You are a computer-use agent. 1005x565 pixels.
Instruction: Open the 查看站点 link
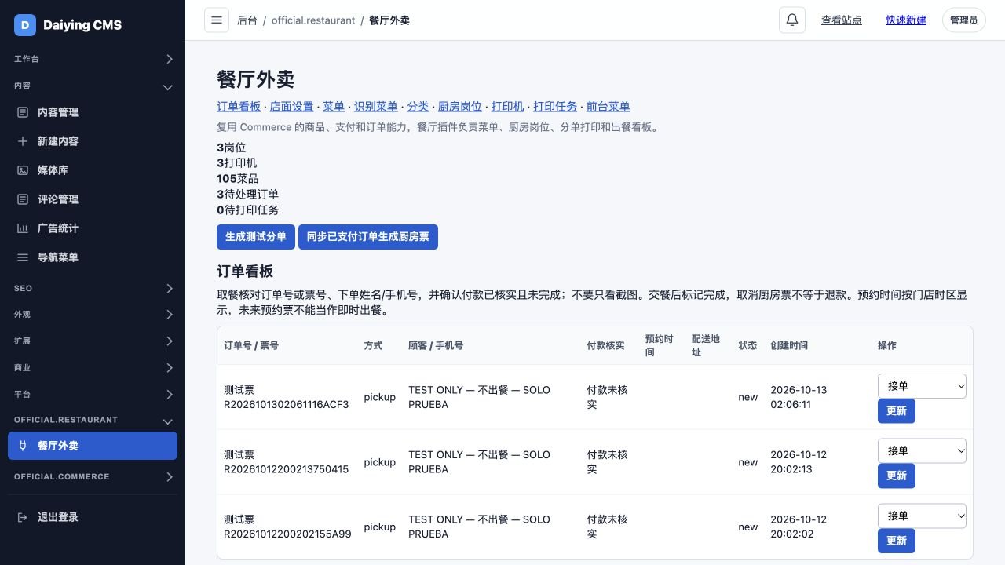(842, 20)
